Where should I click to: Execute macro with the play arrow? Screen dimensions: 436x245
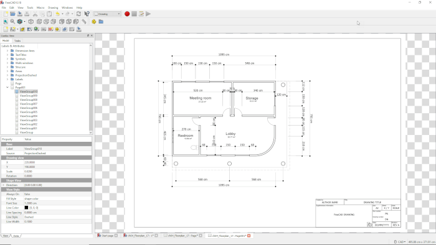pos(148,14)
